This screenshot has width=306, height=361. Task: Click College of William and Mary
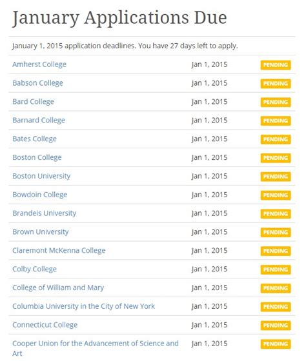pos(58,288)
